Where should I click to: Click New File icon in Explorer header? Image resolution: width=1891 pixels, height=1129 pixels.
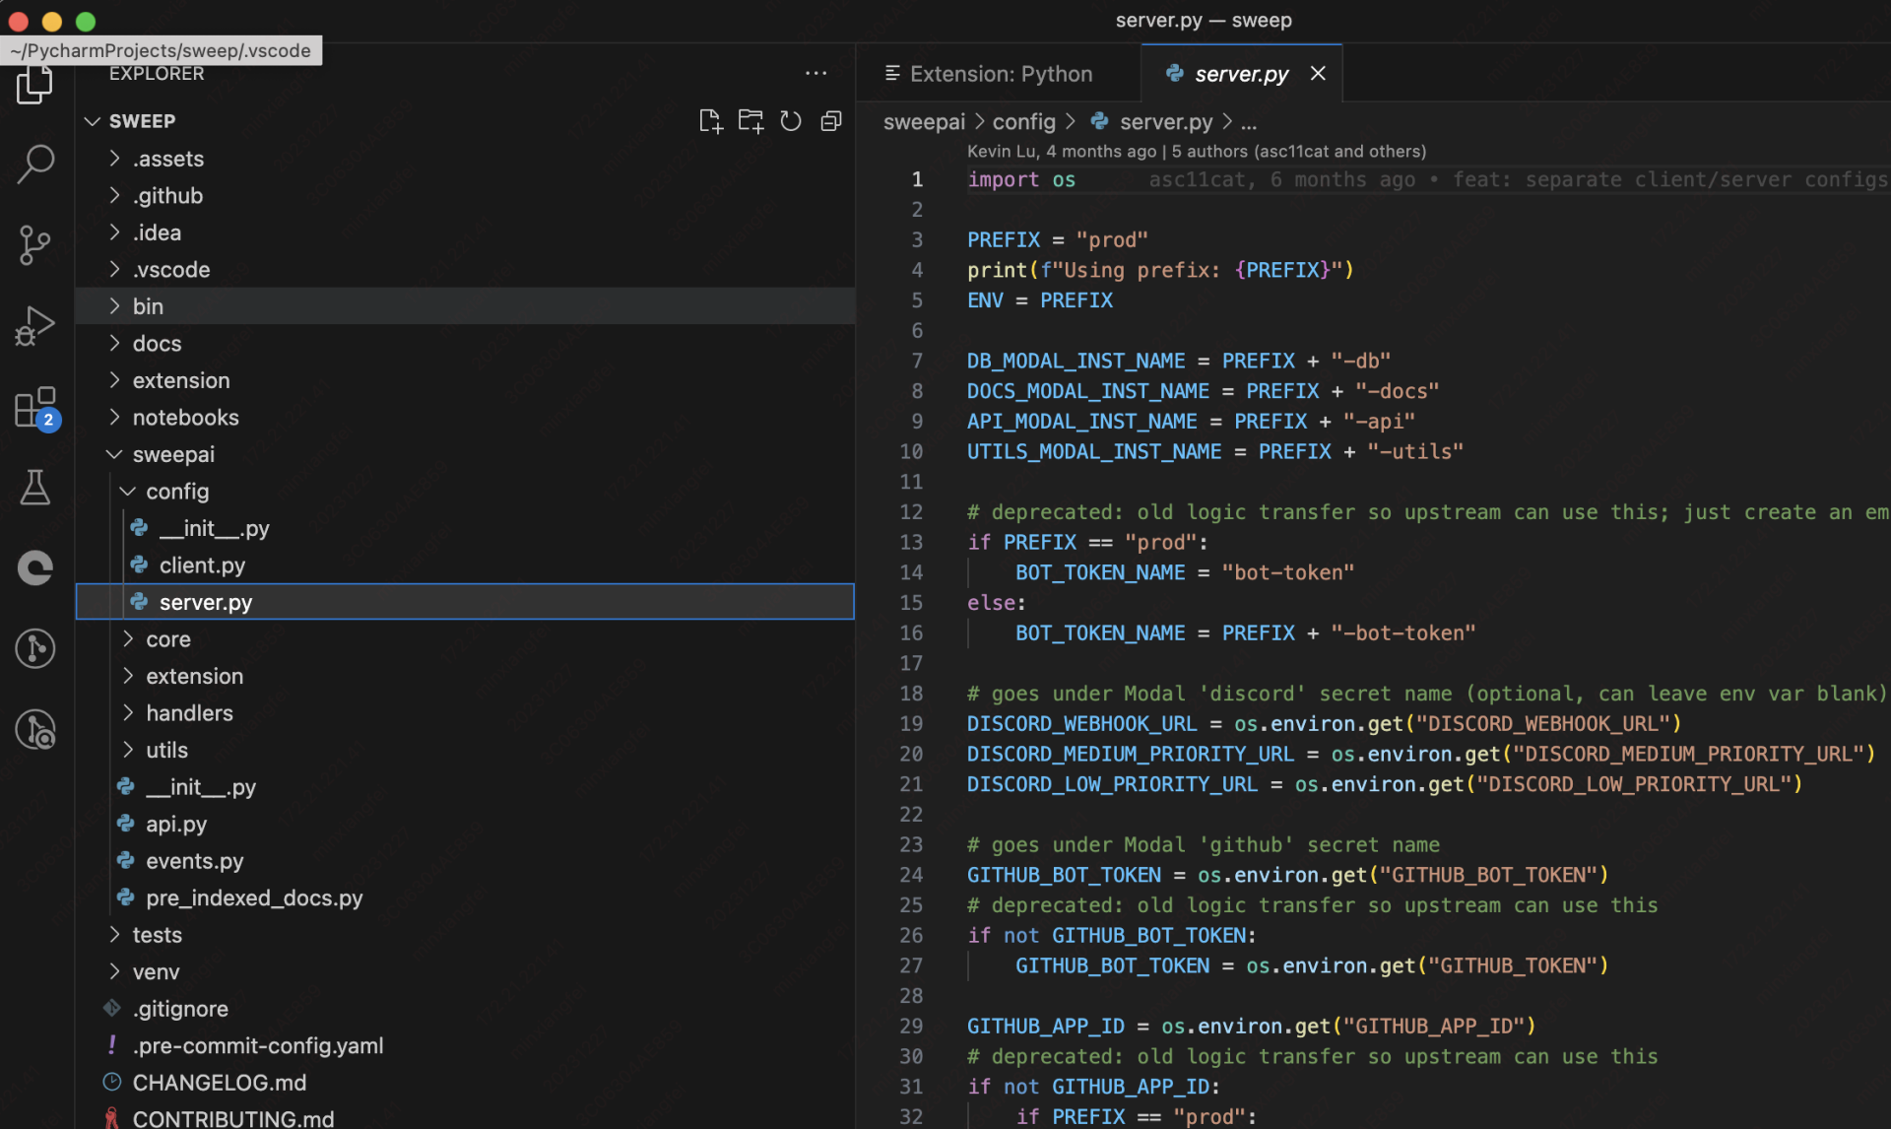pyautogui.click(x=710, y=121)
